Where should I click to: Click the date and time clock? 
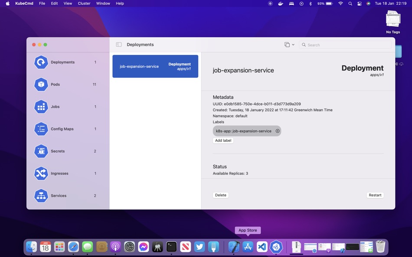click(391, 3)
